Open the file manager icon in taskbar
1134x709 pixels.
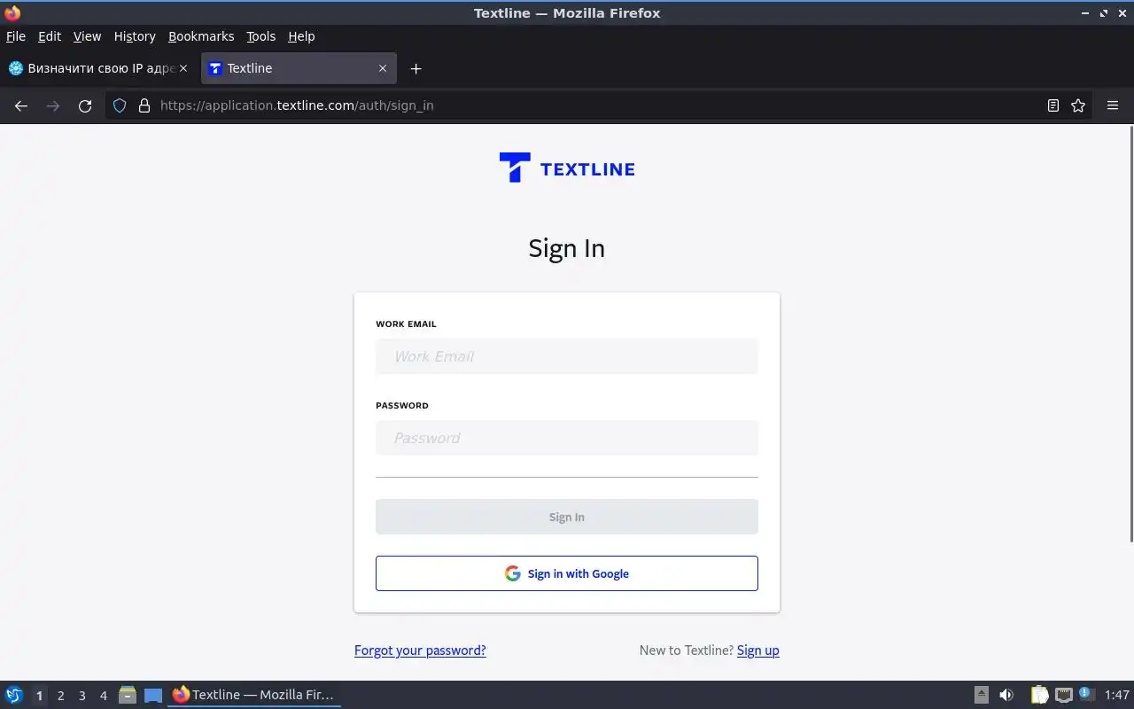pyautogui.click(x=128, y=695)
